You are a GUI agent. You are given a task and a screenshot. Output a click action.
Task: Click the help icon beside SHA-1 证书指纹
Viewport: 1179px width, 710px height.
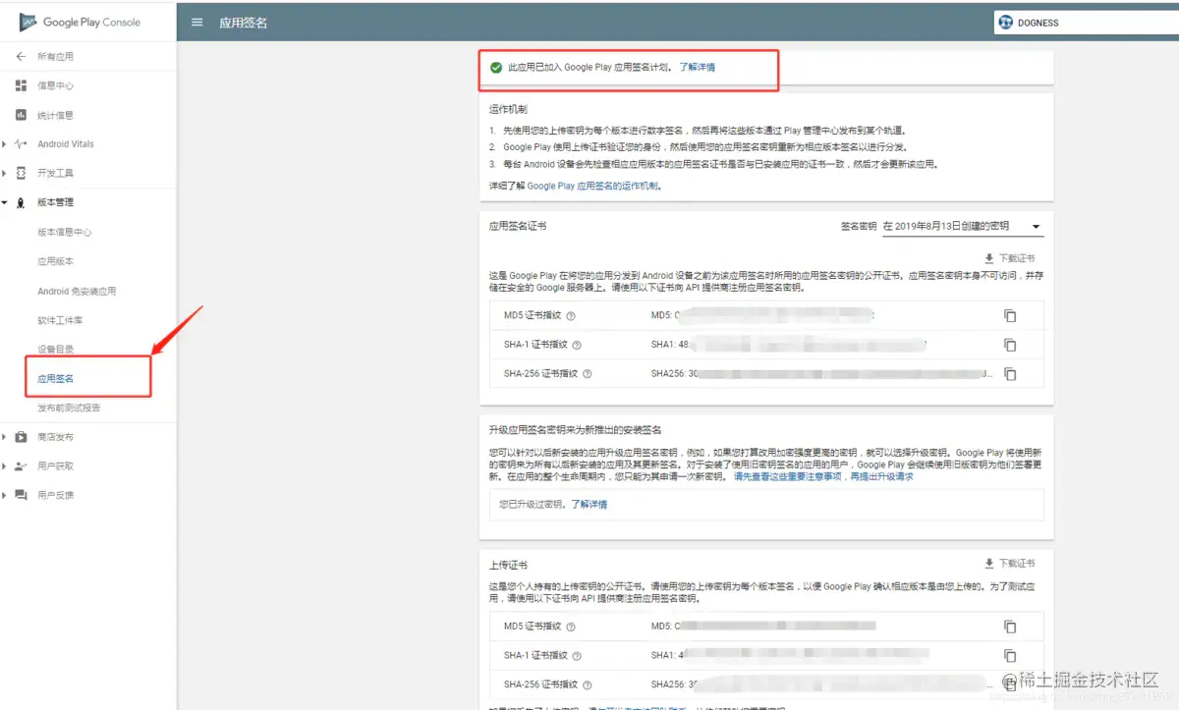point(577,345)
